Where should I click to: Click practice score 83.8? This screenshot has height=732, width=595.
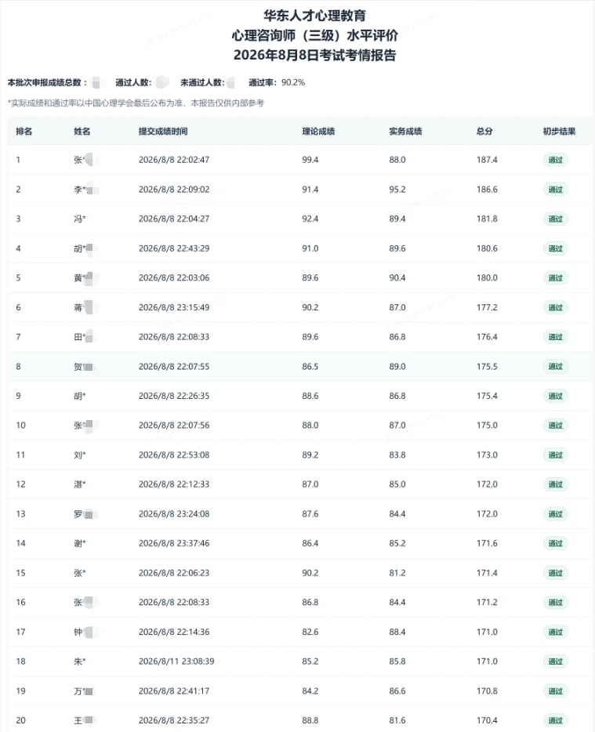pos(397,455)
